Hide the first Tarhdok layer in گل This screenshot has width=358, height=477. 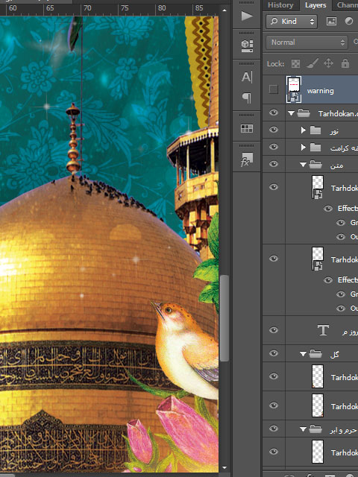click(274, 376)
